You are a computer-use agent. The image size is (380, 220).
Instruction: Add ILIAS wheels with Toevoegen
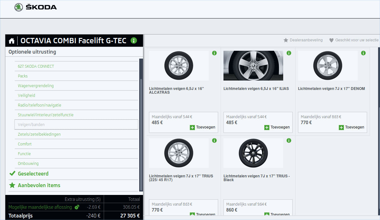click(x=277, y=127)
